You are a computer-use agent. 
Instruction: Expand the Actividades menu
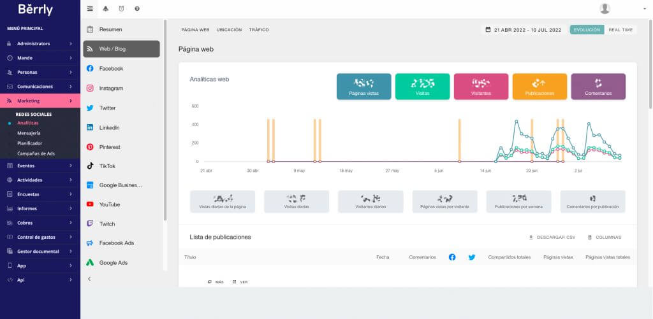(x=40, y=180)
